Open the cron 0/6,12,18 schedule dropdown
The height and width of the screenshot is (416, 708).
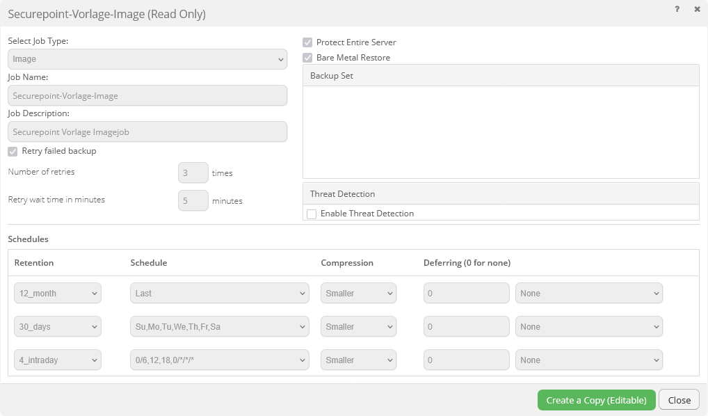(x=219, y=360)
